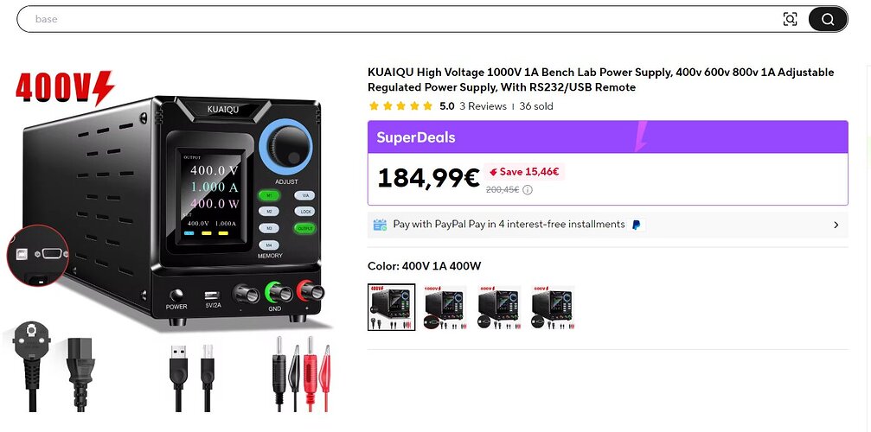The height and width of the screenshot is (432, 871).
Task: Open the 3 Reviews link
Action: pos(483,106)
